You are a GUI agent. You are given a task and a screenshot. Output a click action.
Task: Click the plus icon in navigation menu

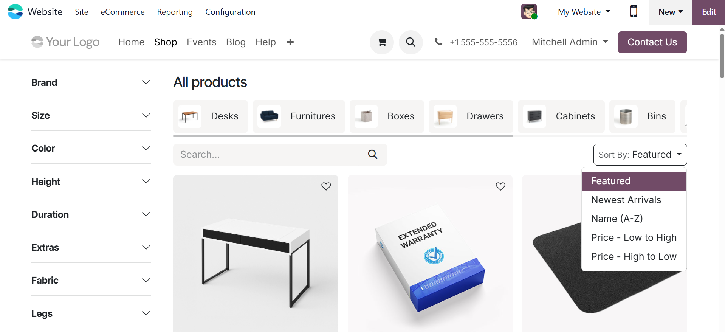click(x=290, y=42)
